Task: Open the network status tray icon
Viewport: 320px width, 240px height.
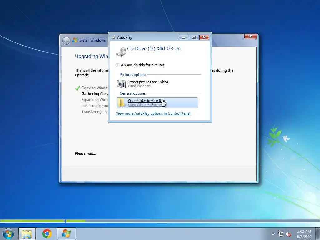Action: coord(281,234)
